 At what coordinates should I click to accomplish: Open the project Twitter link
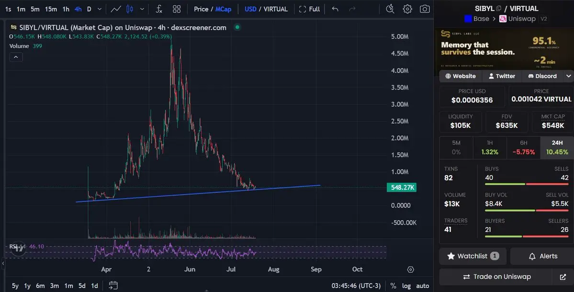(x=502, y=76)
